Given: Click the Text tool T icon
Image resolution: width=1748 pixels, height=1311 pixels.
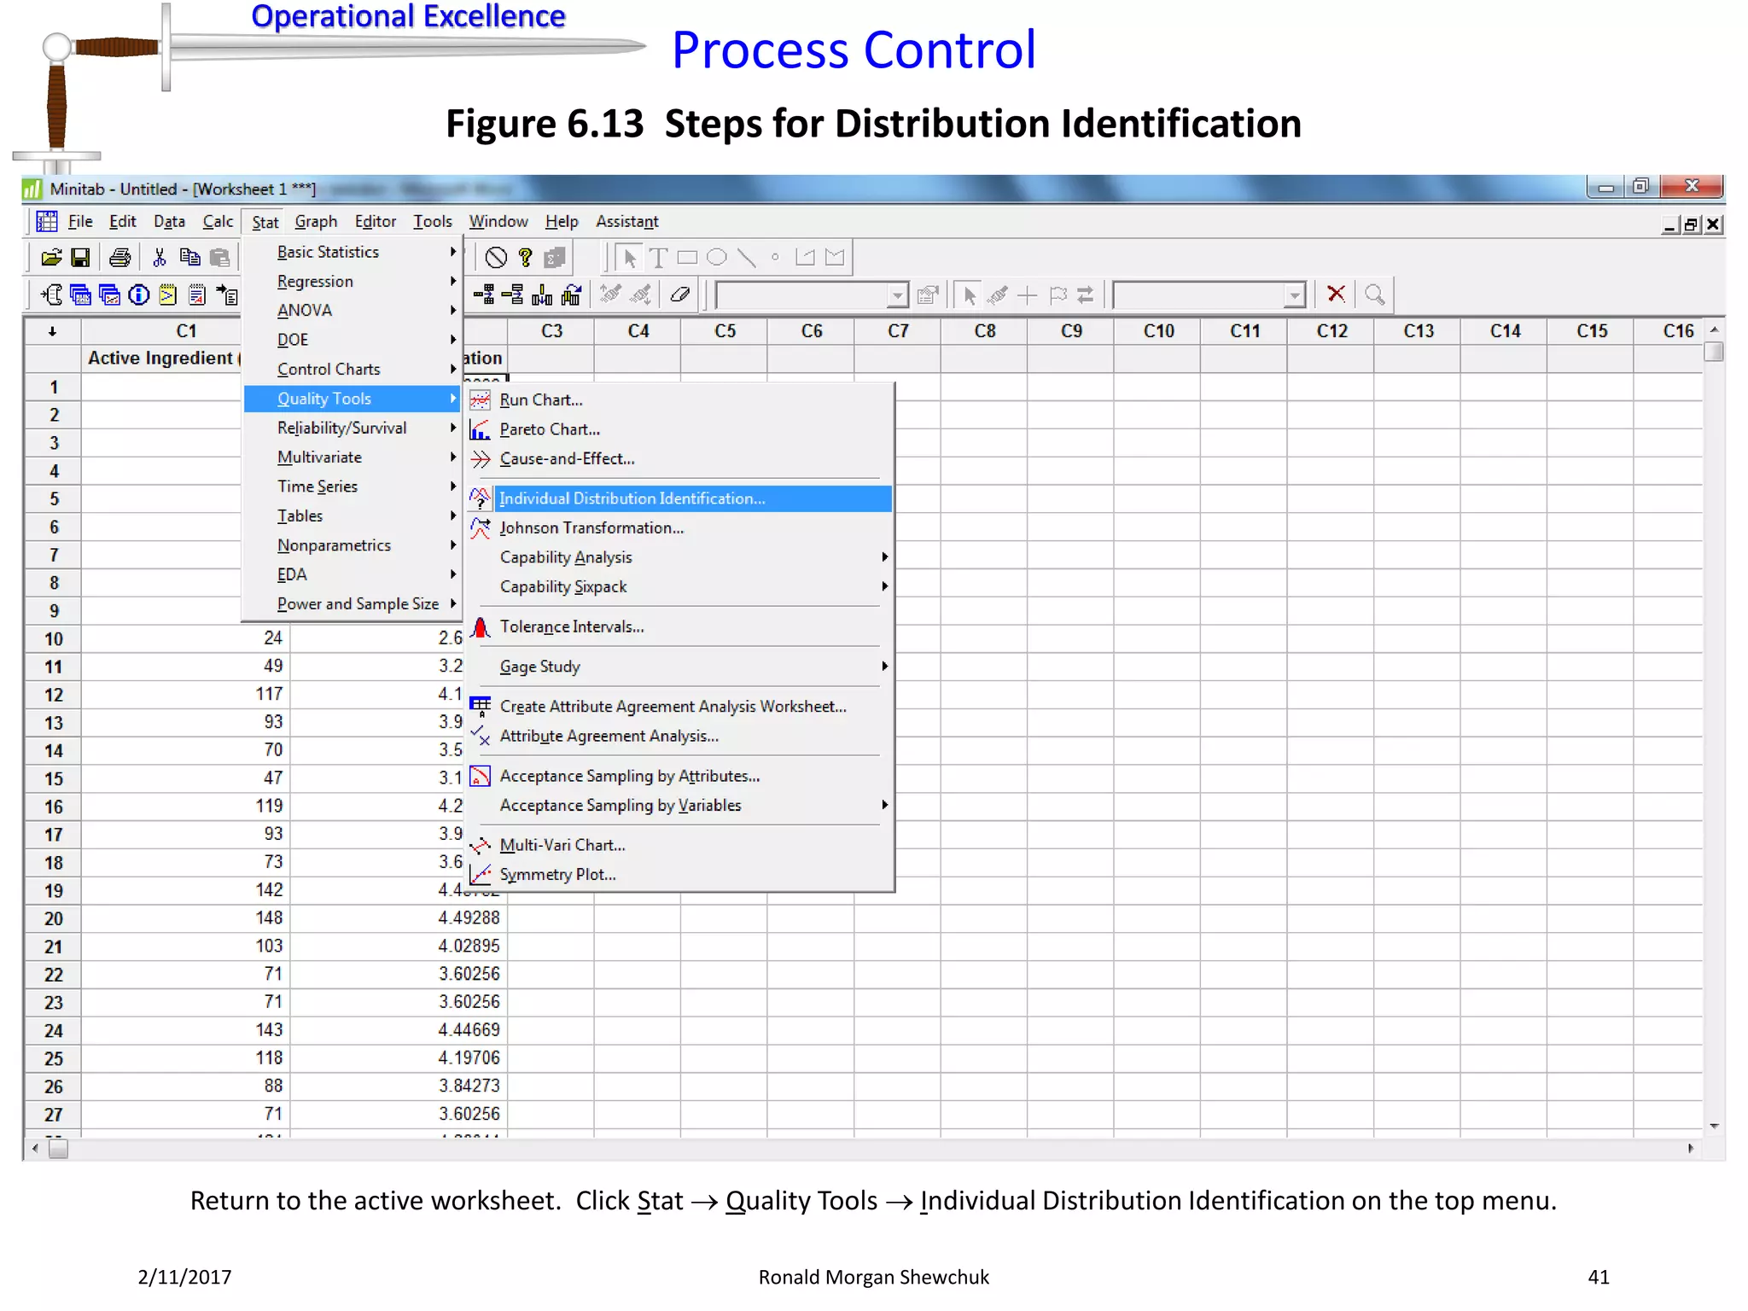Looking at the screenshot, I should 658,258.
